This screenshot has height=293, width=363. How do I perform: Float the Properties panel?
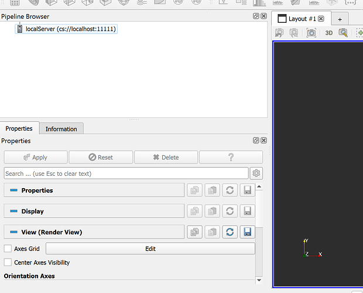(x=256, y=141)
